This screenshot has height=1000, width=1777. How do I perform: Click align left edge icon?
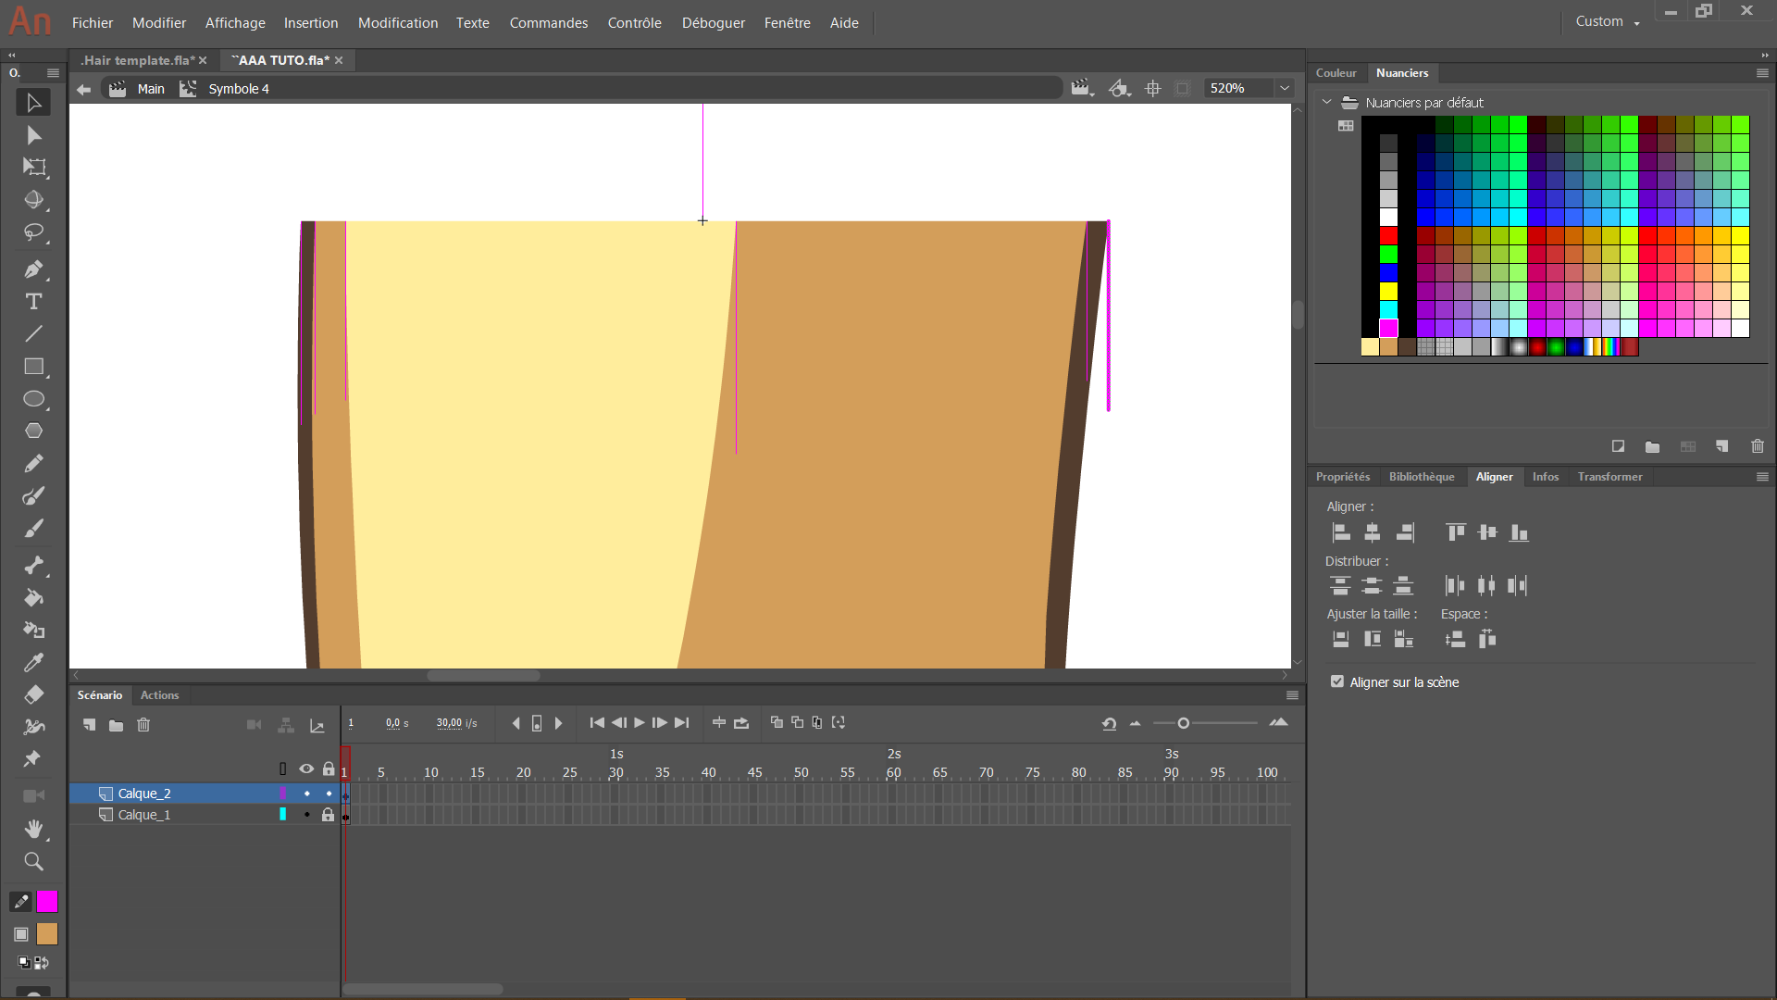click(x=1340, y=532)
